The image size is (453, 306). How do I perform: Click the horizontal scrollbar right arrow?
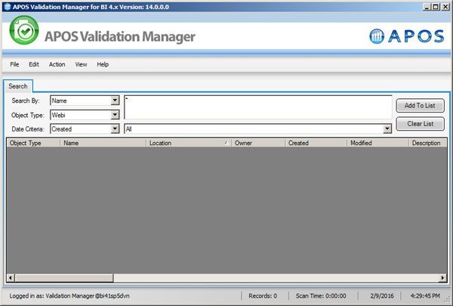(x=442, y=278)
